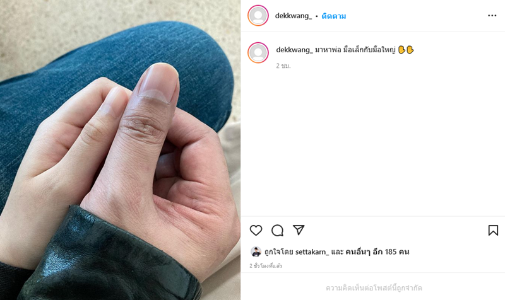Open the three-dot more options menu
Viewport: 505px width, 300px height.
tap(492, 15)
